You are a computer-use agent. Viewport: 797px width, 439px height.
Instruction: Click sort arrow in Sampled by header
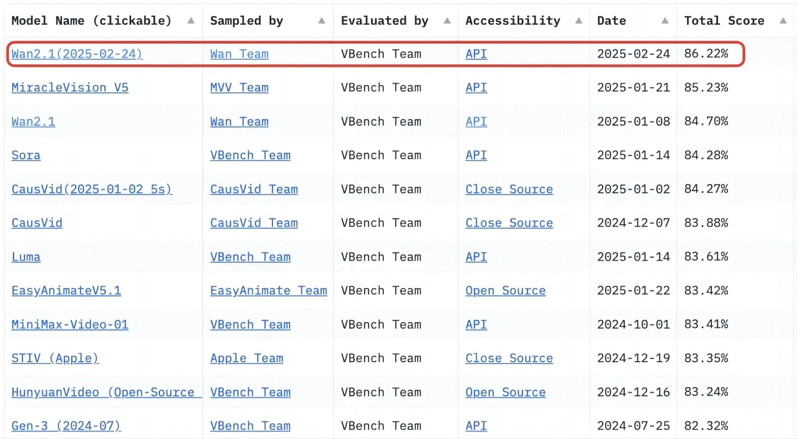click(x=322, y=21)
